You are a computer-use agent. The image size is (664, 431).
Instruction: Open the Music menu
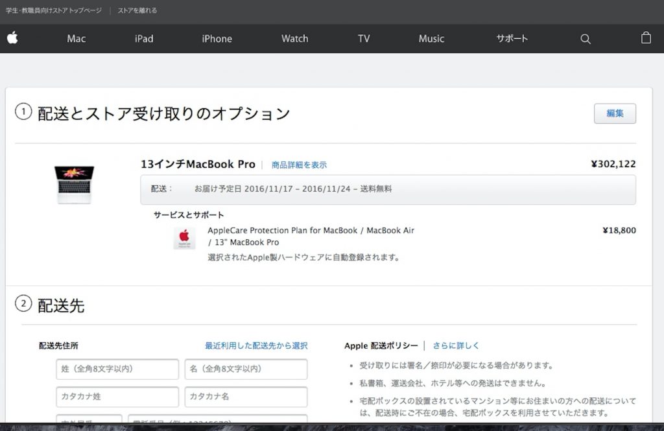pyautogui.click(x=431, y=38)
